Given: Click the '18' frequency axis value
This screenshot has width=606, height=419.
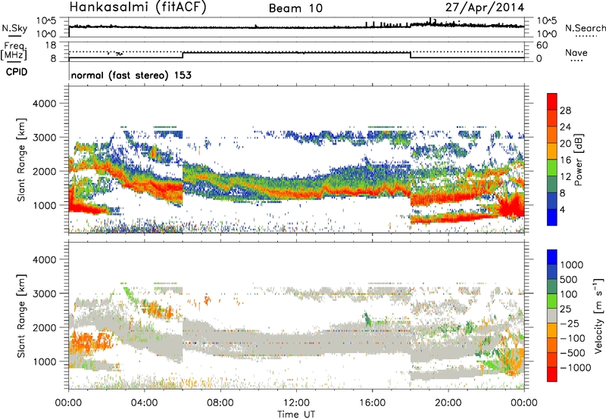Looking at the screenshot, I should pyautogui.click(x=51, y=45).
